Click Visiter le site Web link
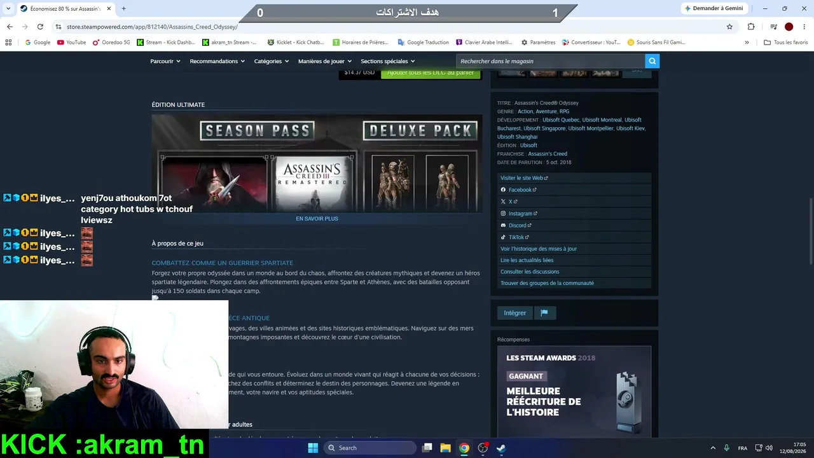The image size is (814, 458). pos(524,178)
